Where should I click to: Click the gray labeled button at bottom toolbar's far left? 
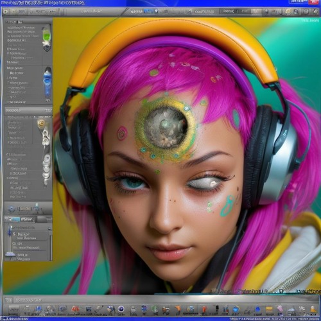click(x=14, y=310)
